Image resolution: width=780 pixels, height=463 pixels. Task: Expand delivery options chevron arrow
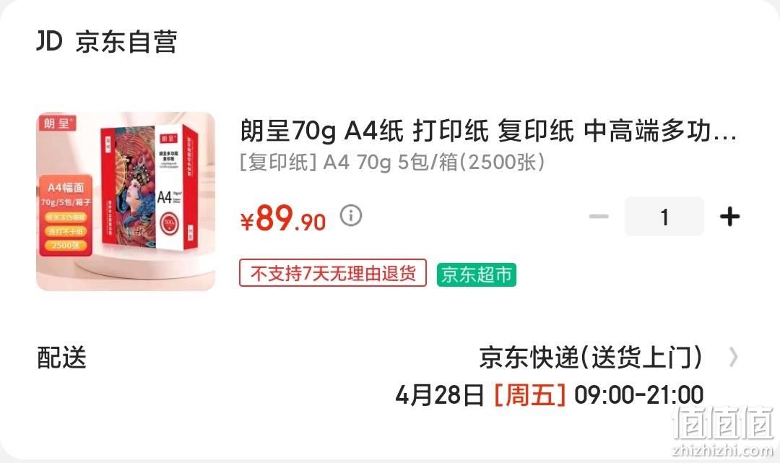(x=733, y=357)
